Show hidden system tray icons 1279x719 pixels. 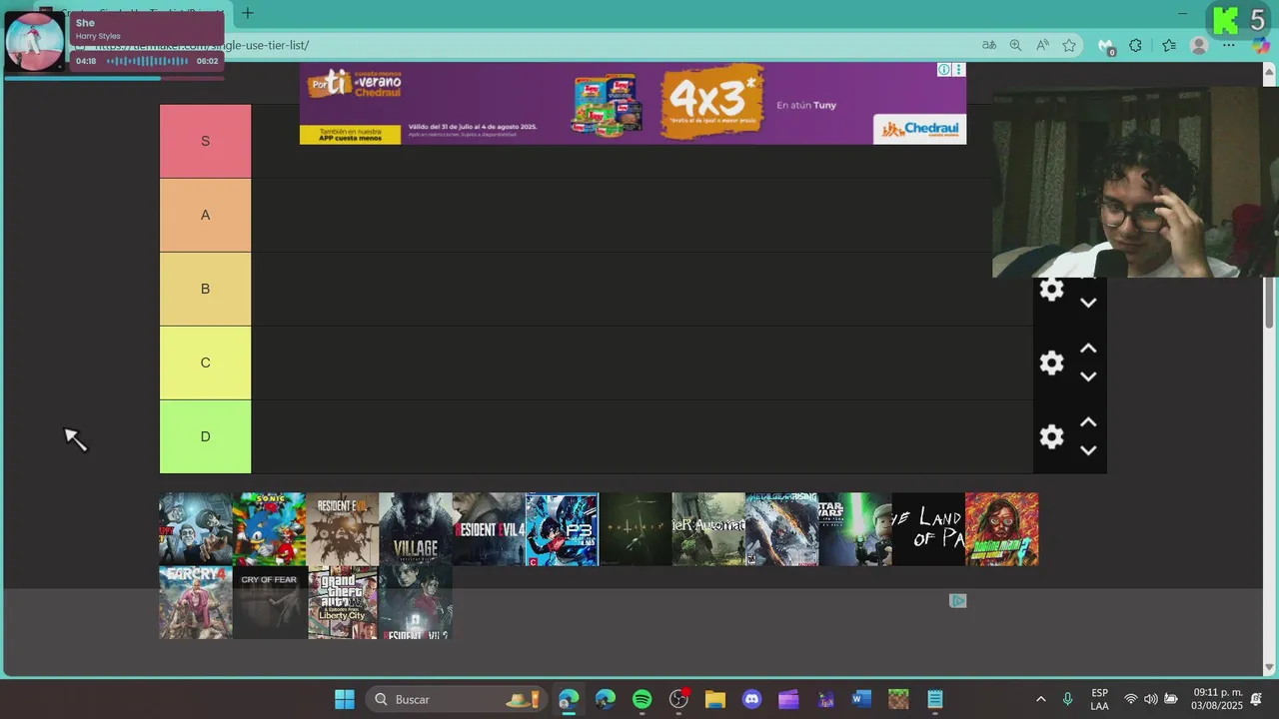click(x=1040, y=699)
